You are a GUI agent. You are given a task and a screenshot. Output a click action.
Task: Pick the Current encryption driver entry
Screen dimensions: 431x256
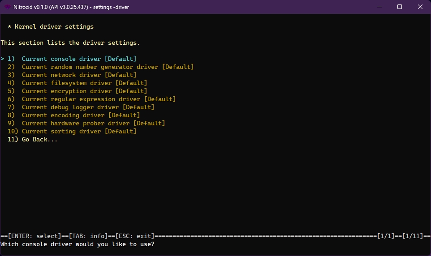84,91
